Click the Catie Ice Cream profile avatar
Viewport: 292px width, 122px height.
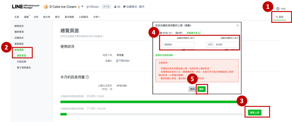[46, 7]
